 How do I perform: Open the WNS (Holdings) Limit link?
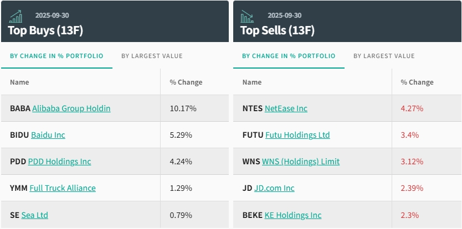click(x=301, y=162)
